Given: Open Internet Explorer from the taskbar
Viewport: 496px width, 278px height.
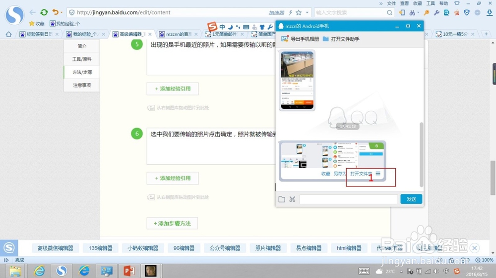Looking at the screenshot, I should 39,271.
